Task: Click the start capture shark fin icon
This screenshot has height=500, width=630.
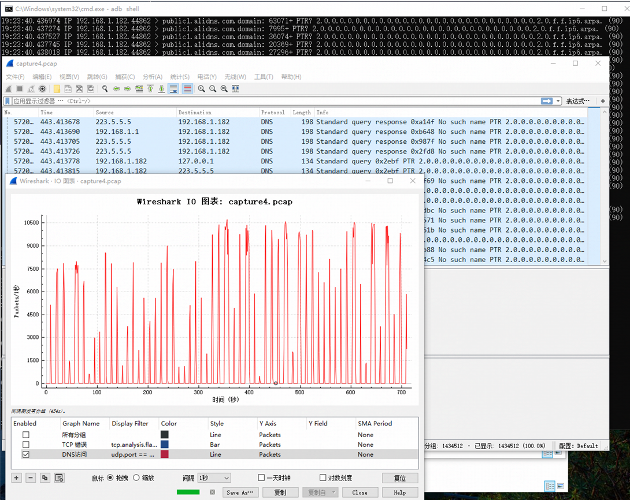Action: click(x=9, y=89)
